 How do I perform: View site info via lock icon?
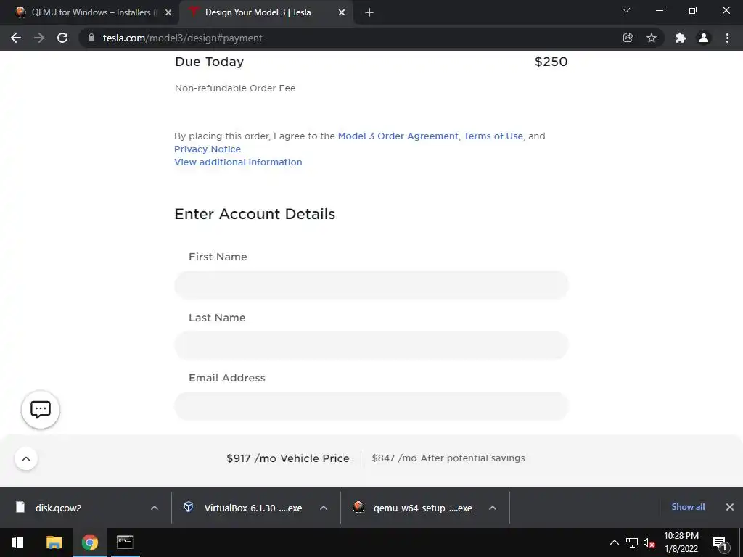point(91,38)
